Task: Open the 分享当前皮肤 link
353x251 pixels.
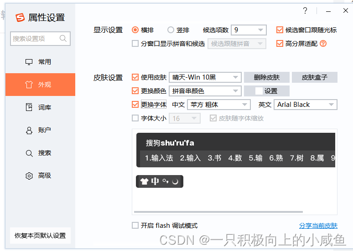Action: 318,226
